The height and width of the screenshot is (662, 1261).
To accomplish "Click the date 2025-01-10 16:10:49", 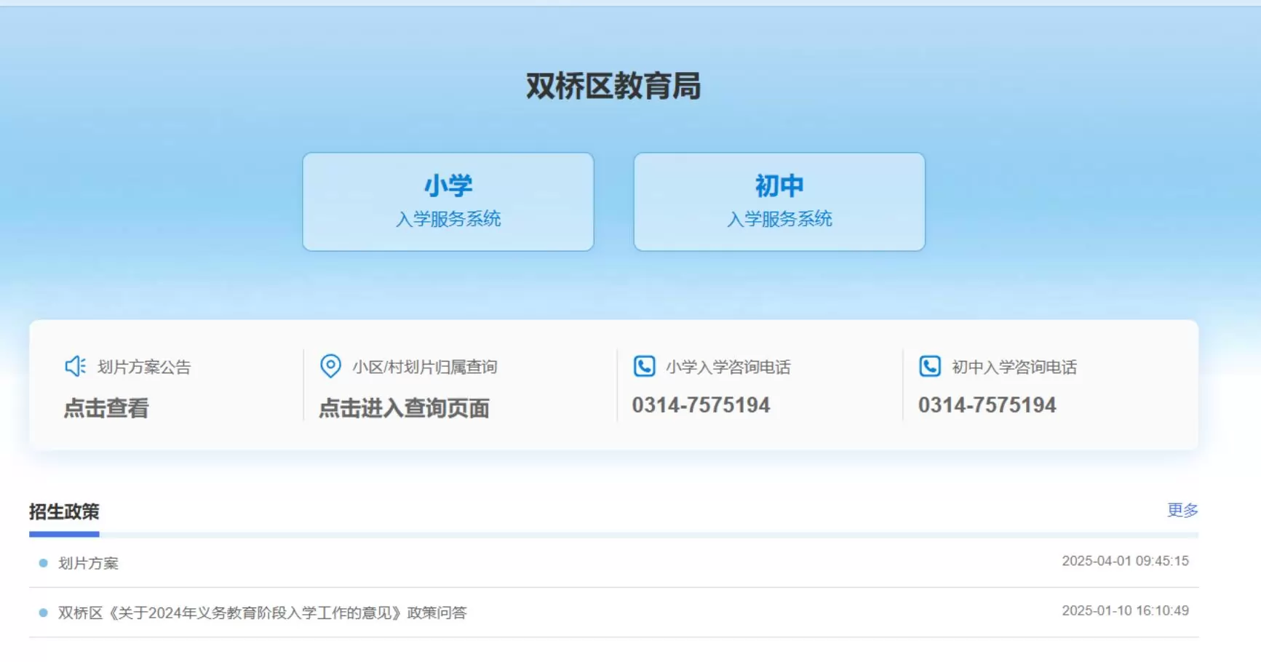I will [x=1125, y=610].
